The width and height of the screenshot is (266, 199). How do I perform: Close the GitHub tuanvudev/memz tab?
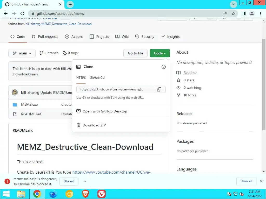[60, 4]
